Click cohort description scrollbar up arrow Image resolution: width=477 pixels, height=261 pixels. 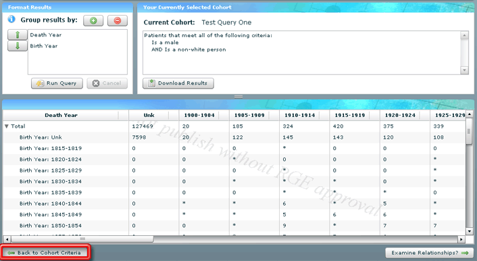pyautogui.click(x=464, y=35)
